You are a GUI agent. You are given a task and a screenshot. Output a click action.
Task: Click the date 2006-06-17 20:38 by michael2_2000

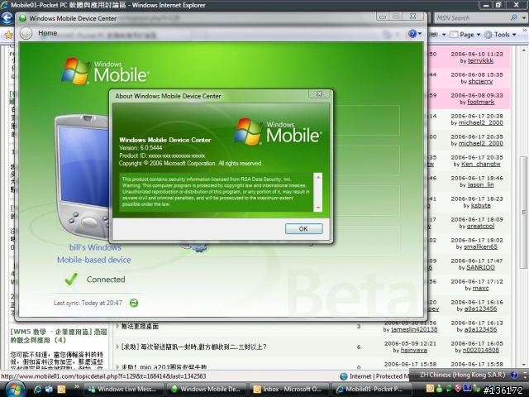click(x=477, y=116)
